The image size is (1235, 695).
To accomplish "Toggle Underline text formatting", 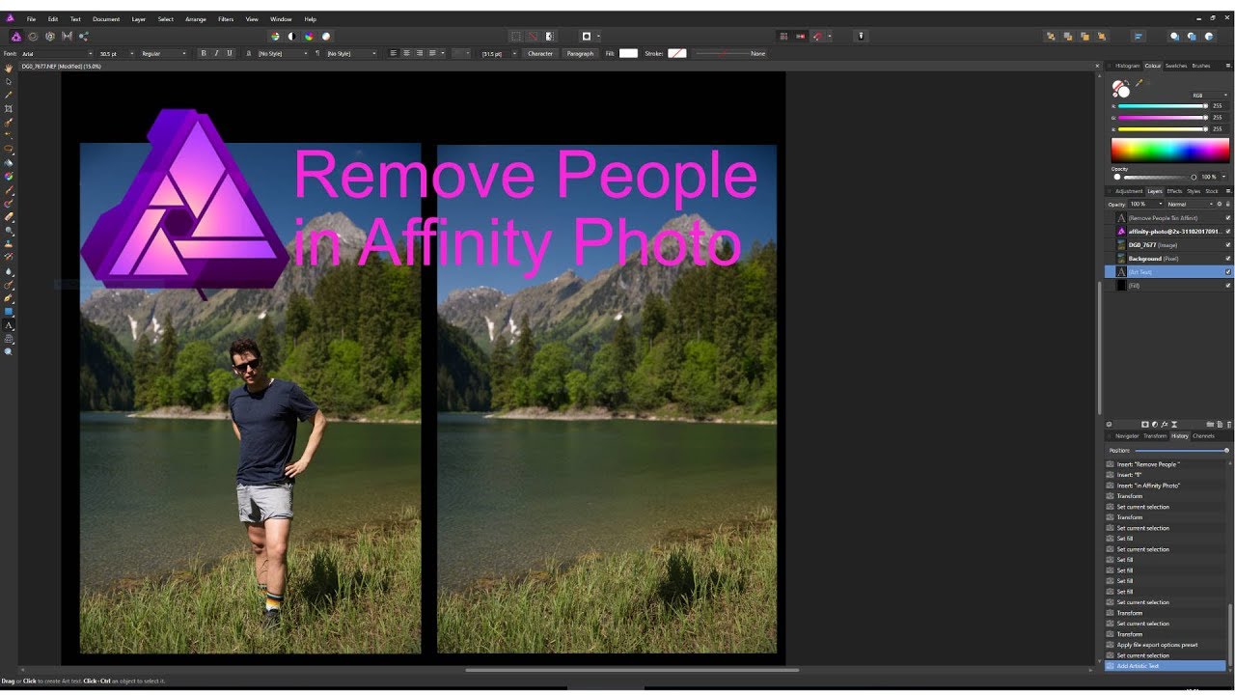I will point(229,53).
